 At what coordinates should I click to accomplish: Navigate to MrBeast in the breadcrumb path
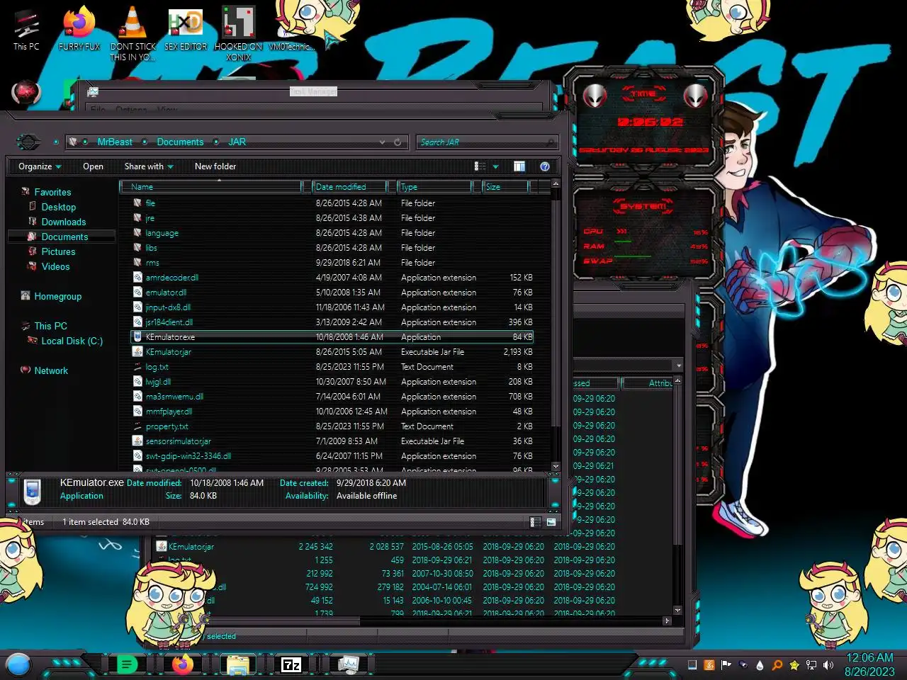pos(115,142)
